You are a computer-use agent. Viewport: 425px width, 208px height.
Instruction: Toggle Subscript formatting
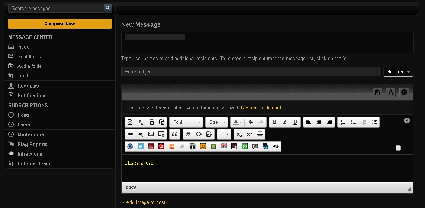click(239, 134)
